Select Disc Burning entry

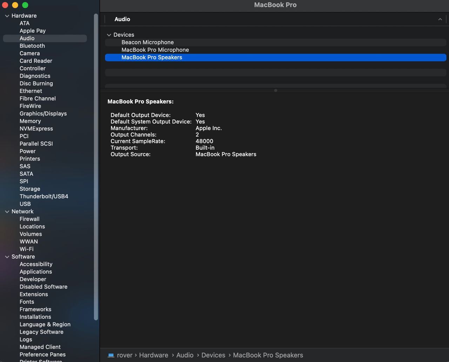tap(36, 83)
